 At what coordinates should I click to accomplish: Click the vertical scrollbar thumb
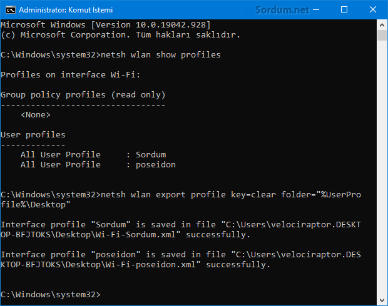click(x=382, y=36)
